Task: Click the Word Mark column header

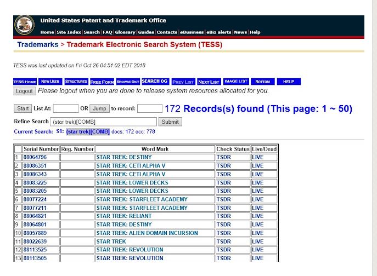Action: (155, 149)
